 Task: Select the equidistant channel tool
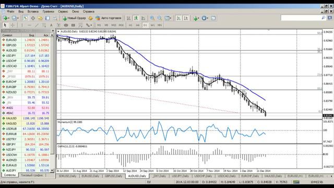point(44,25)
